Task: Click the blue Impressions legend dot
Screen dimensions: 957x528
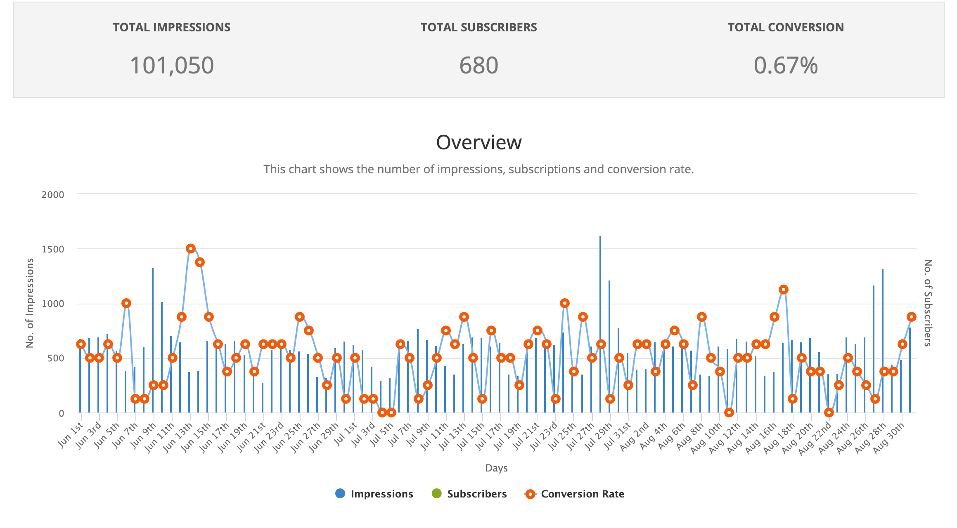Action: (340, 493)
